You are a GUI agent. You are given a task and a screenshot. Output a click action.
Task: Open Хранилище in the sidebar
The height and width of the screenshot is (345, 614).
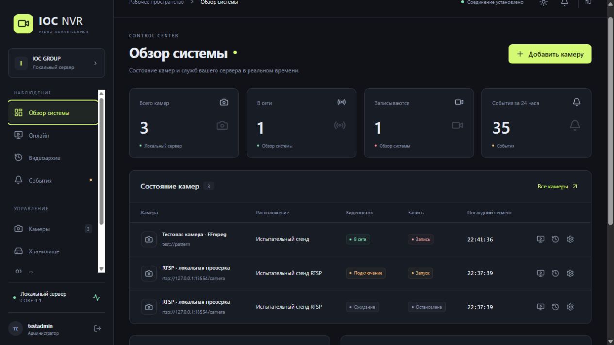pos(53,251)
